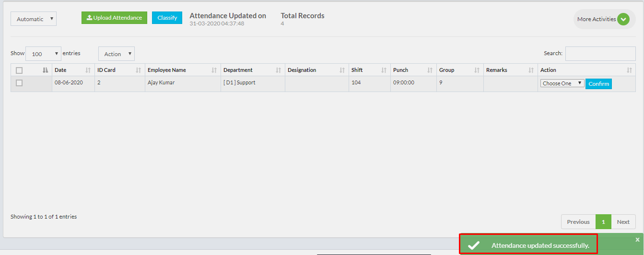This screenshot has width=644, height=255.
Task: Click Showing 1 to 1 of 1 entries
Action: tap(44, 217)
